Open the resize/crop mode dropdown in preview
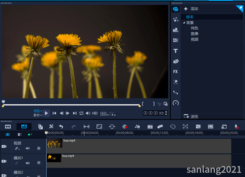Viewport: 245px width, 177px height. [x=113, y=114]
